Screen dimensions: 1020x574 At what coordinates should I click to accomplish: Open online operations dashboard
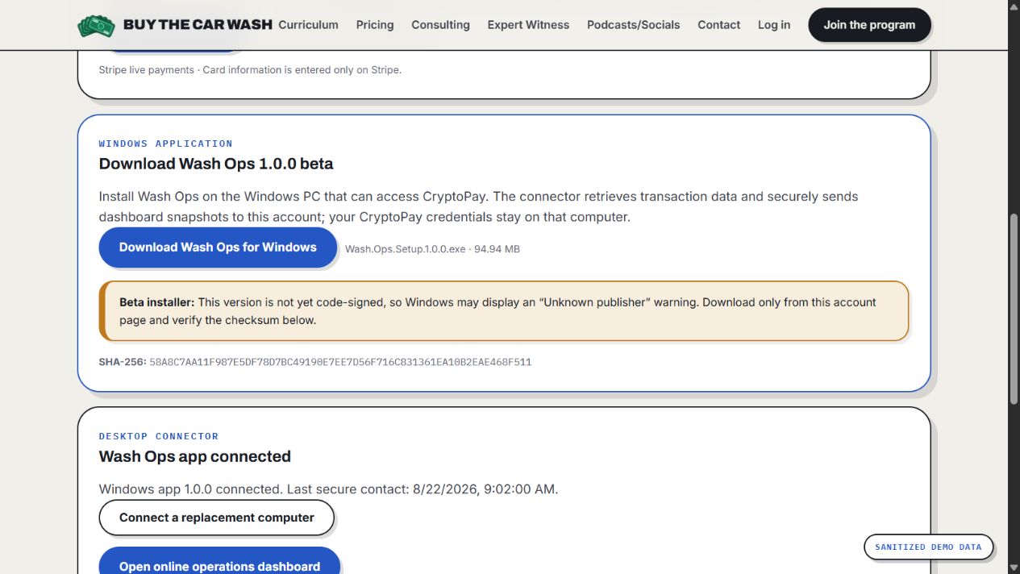[x=219, y=561]
